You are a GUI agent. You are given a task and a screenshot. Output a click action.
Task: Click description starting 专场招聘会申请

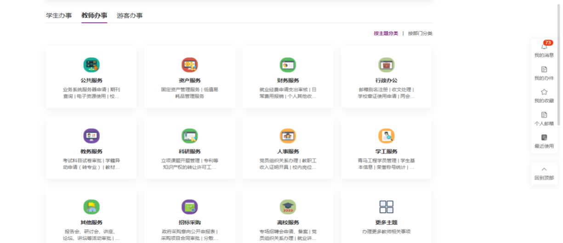click(x=288, y=235)
